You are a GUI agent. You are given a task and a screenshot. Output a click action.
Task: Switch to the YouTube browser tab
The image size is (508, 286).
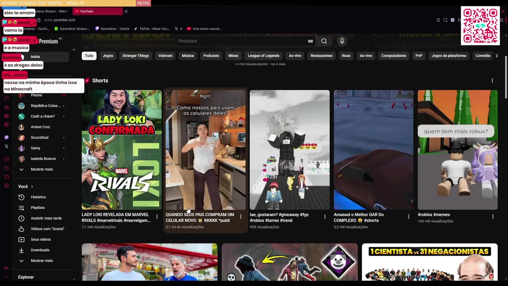point(98,11)
